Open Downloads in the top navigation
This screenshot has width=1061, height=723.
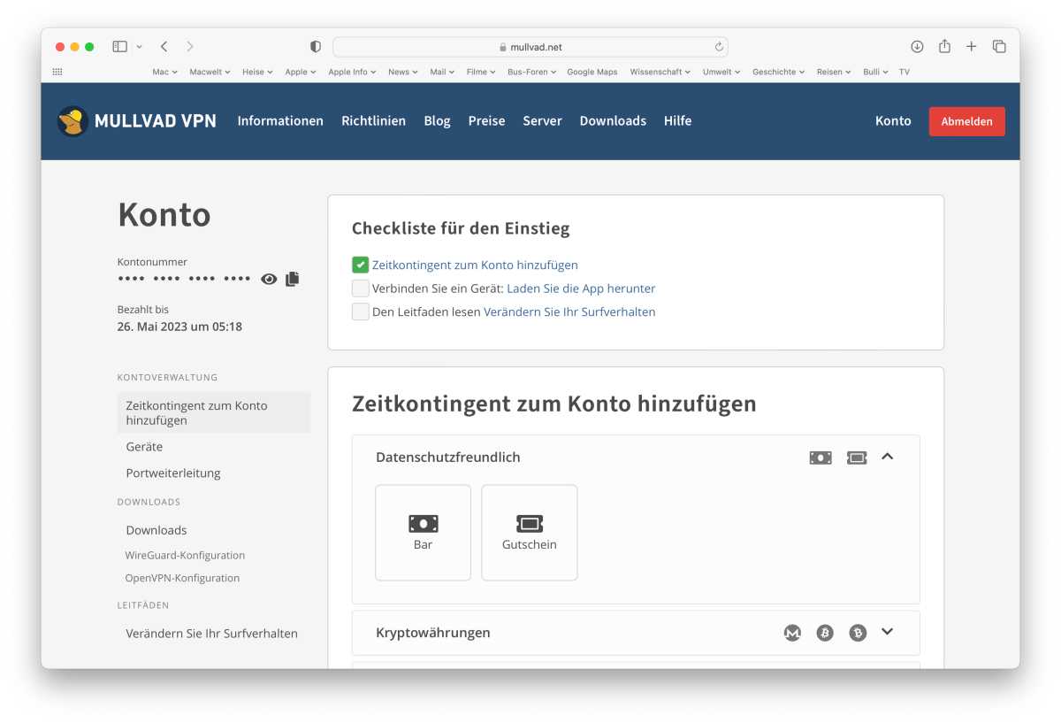(613, 121)
